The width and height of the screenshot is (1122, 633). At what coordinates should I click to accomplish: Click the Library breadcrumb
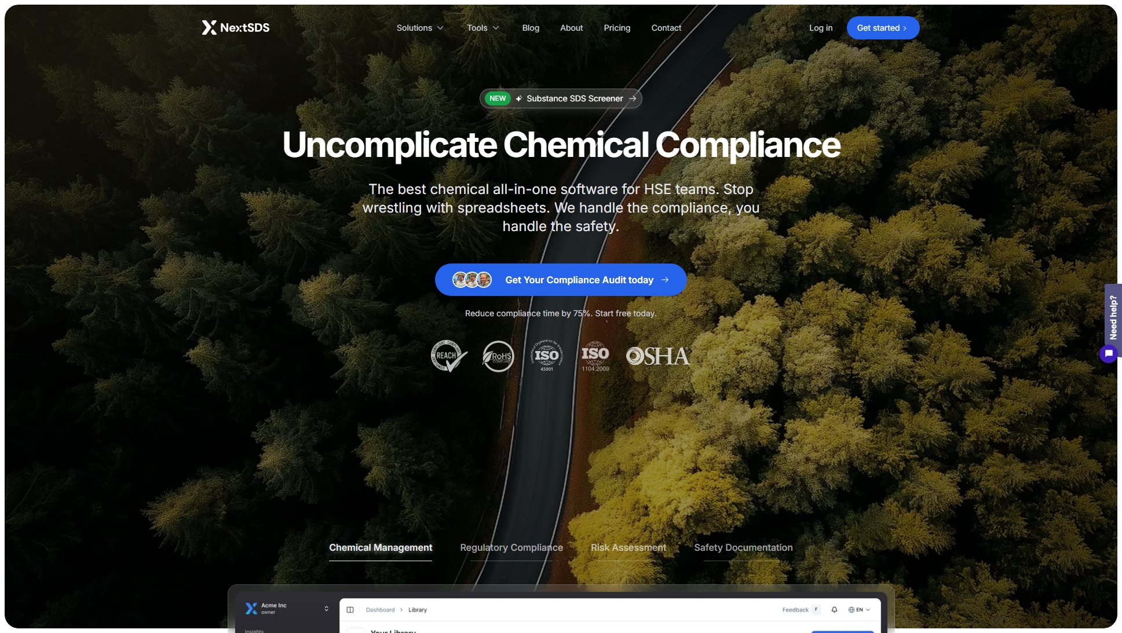(417, 610)
